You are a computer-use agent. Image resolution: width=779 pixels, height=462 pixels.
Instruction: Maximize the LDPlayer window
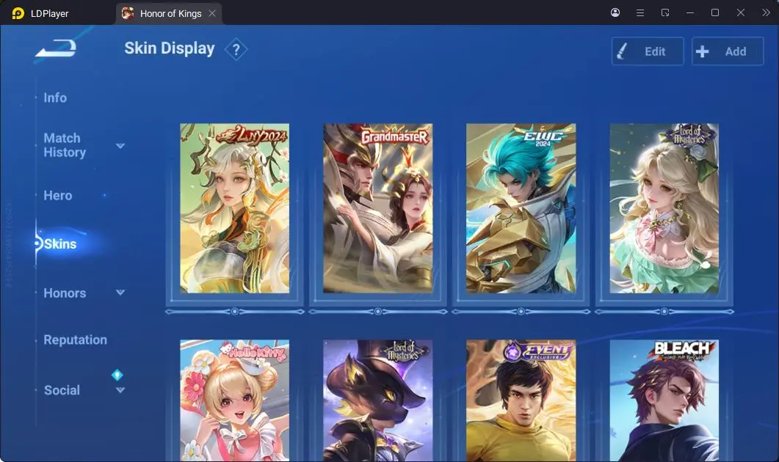pyautogui.click(x=715, y=12)
